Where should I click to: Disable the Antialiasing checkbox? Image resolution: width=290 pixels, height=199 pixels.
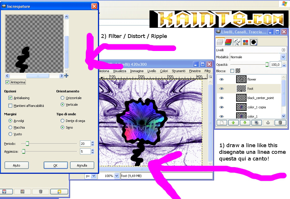click(x=10, y=98)
